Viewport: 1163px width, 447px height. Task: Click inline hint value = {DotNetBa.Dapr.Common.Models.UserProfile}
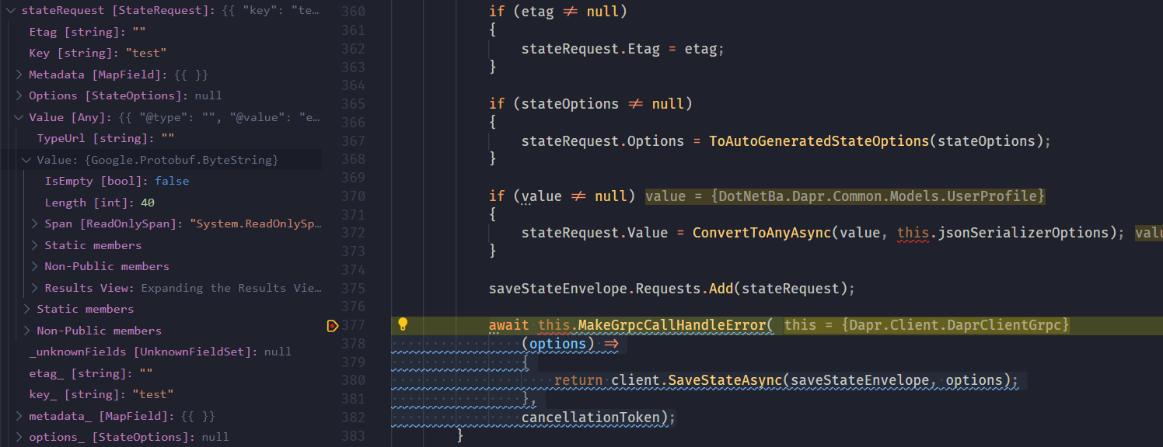845,196
